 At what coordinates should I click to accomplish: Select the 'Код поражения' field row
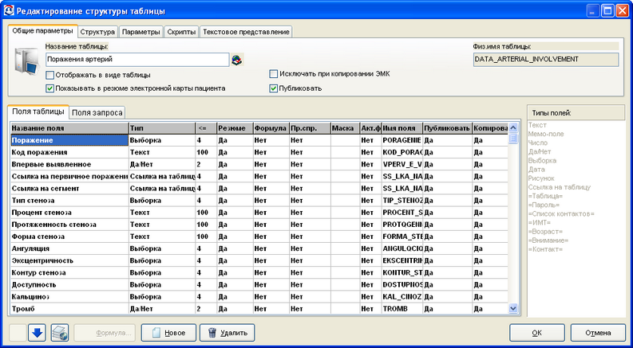pos(259,153)
